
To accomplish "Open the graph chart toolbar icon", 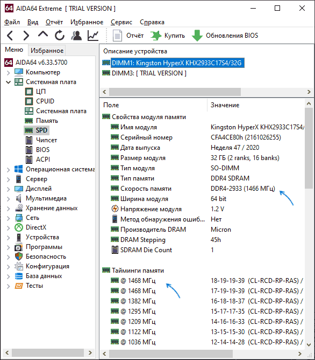I will [x=93, y=36].
